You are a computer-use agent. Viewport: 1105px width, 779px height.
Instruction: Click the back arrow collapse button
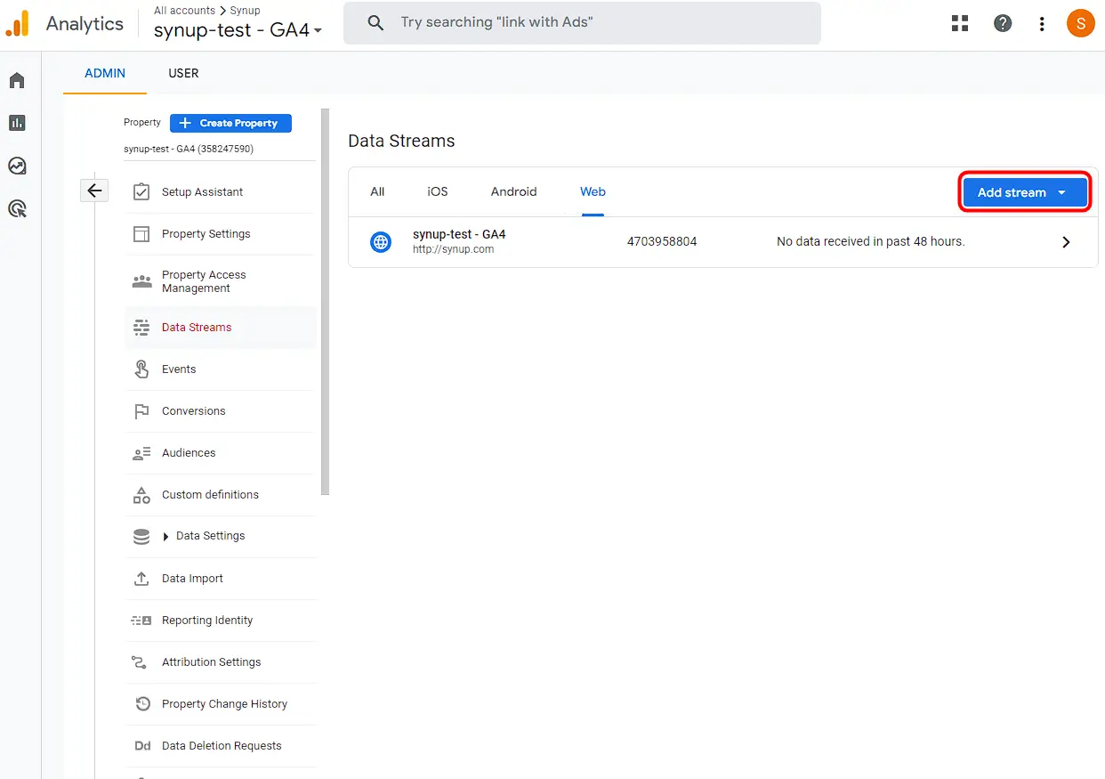(94, 191)
